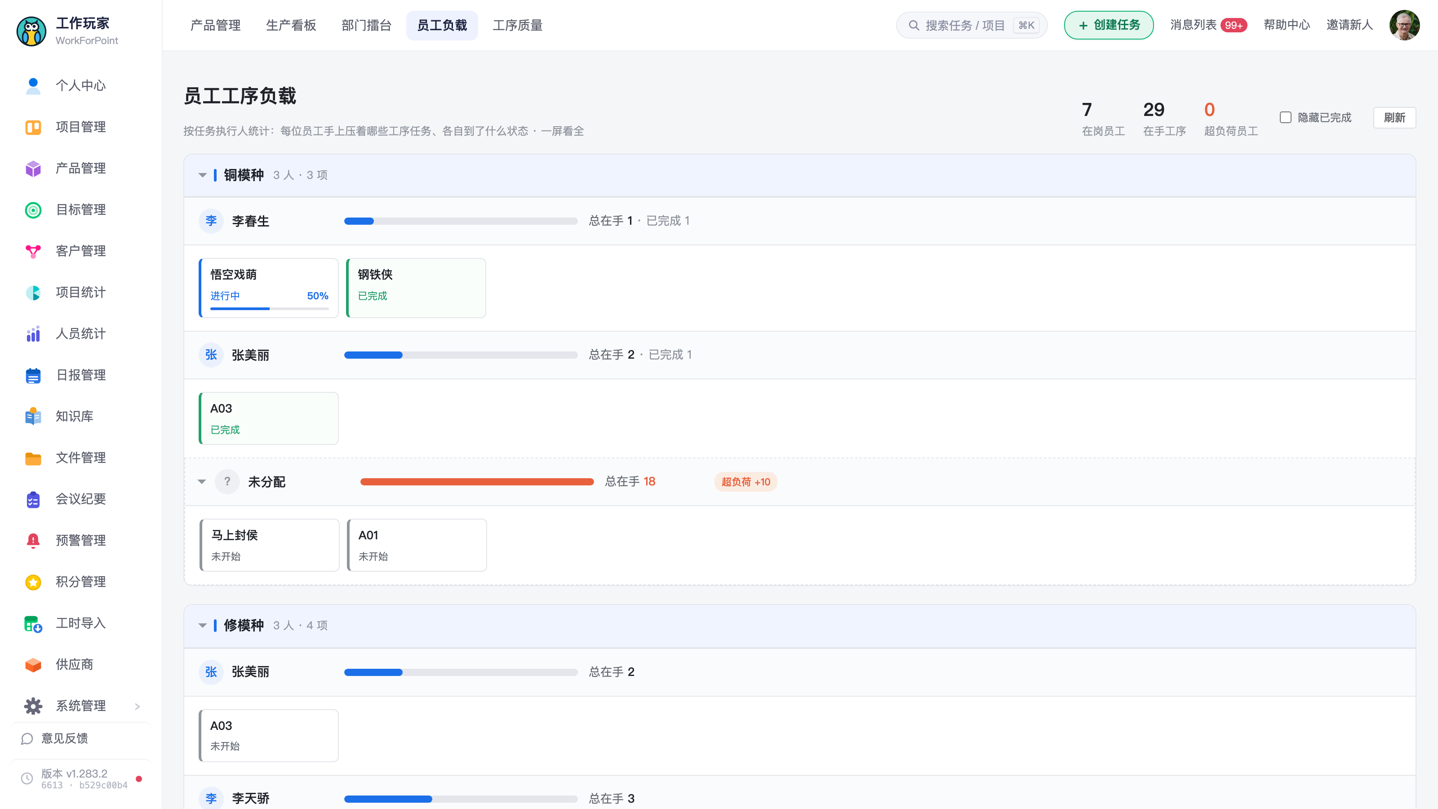
Task: Click the 供应商 orange box icon
Action: [33, 664]
